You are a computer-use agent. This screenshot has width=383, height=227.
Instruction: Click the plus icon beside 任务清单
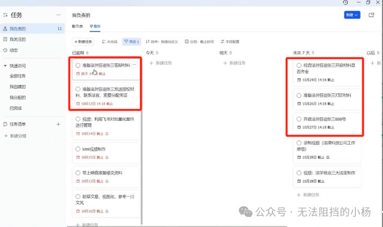click(x=58, y=124)
